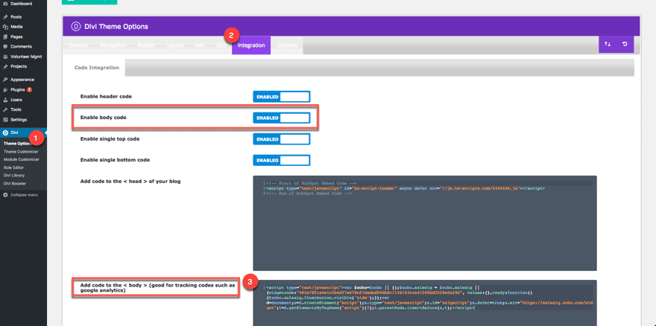Toggle the Enable header code switch
This screenshot has width=656, height=326.
pyautogui.click(x=281, y=97)
